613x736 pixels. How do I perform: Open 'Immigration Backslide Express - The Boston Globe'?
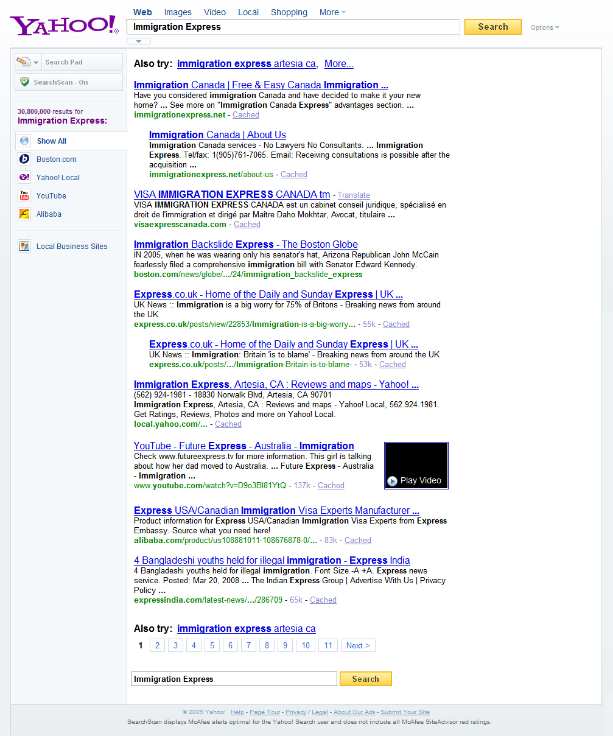pos(246,245)
